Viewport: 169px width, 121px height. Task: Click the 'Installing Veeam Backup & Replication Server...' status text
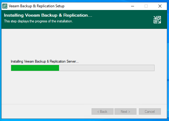tap(45, 61)
